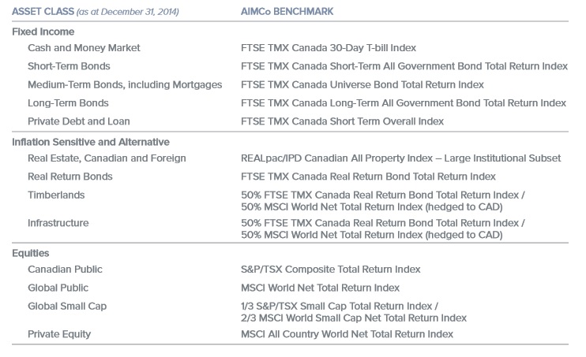This screenshot has height=357, width=586.
Task: Click the Short-Term Bonds asset class
Action: click(69, 66)
